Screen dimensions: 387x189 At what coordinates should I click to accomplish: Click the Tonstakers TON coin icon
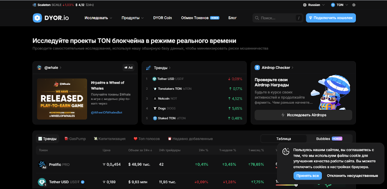point(155,89)
